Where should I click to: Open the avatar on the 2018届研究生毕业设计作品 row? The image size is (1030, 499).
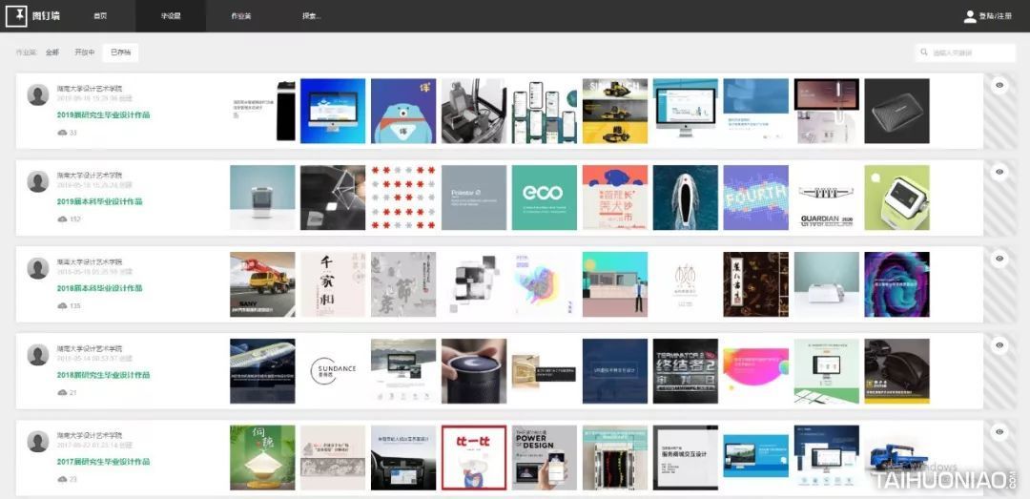click(x=38, y=355)
